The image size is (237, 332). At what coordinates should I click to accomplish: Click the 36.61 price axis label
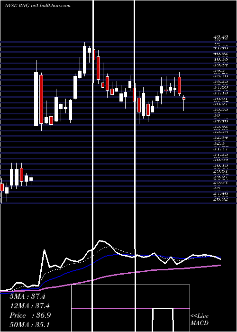coord(221,98)
